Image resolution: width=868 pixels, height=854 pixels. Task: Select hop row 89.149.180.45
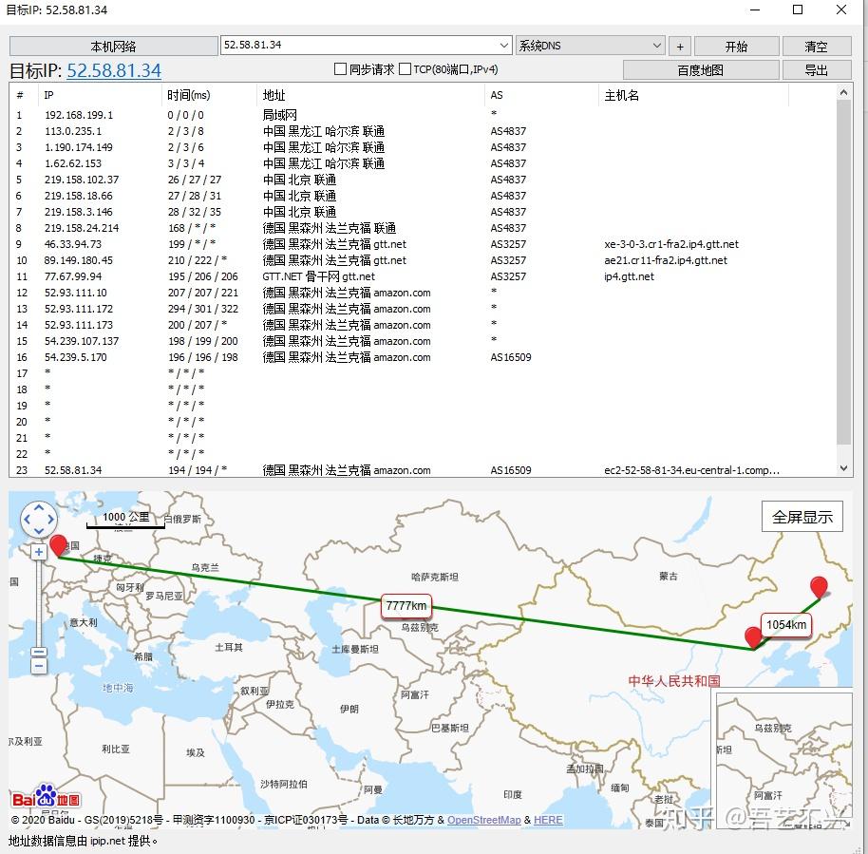[x=423, y=260]
